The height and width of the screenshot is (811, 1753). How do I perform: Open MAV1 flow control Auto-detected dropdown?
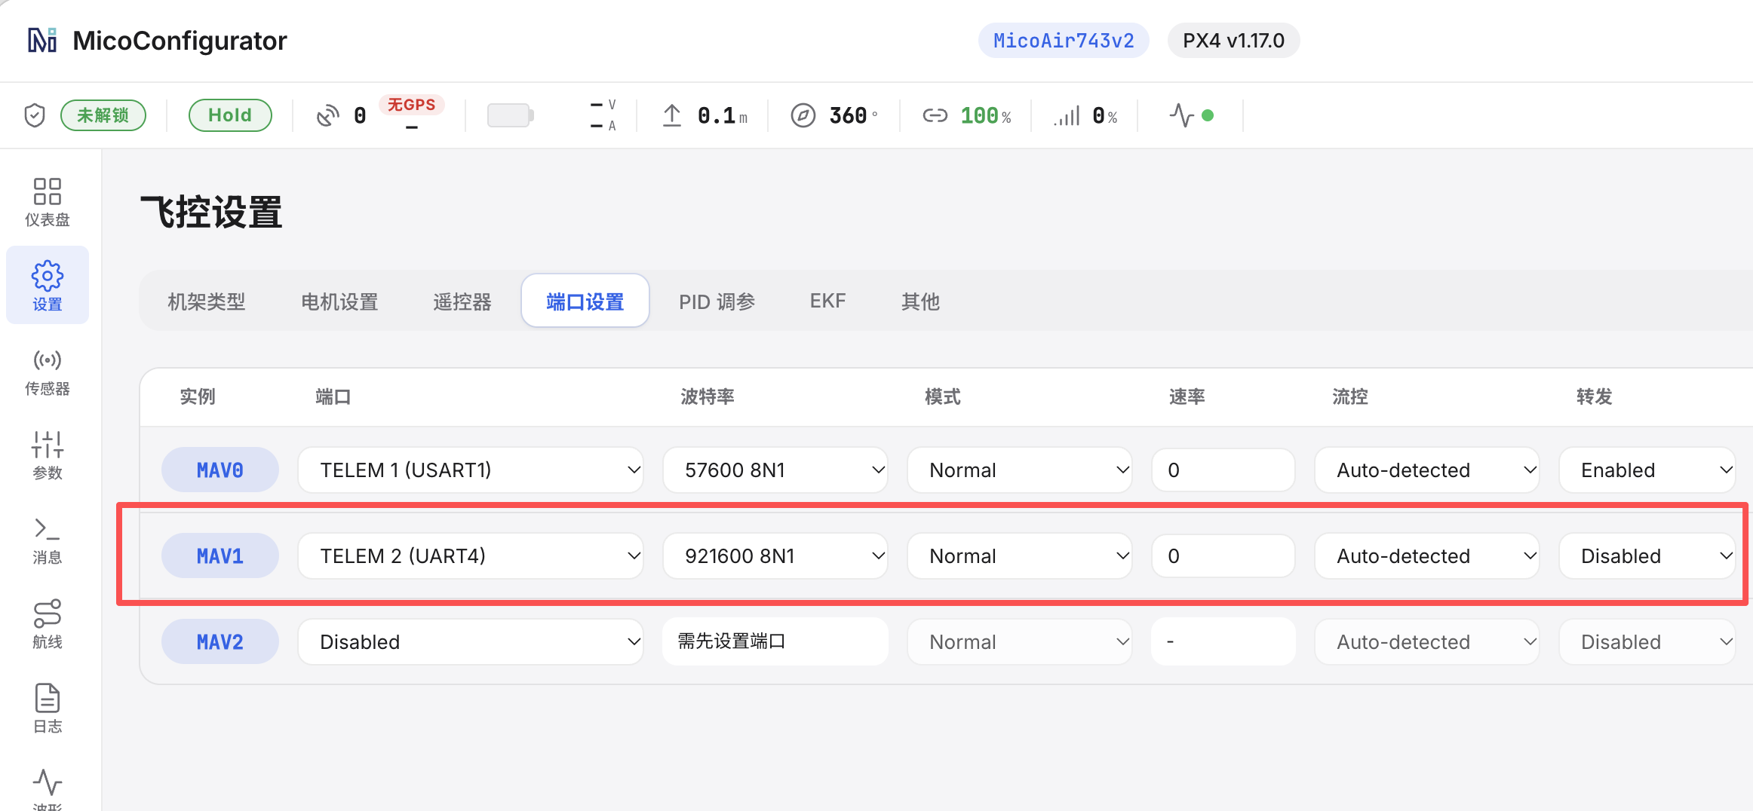[1427, 556]
